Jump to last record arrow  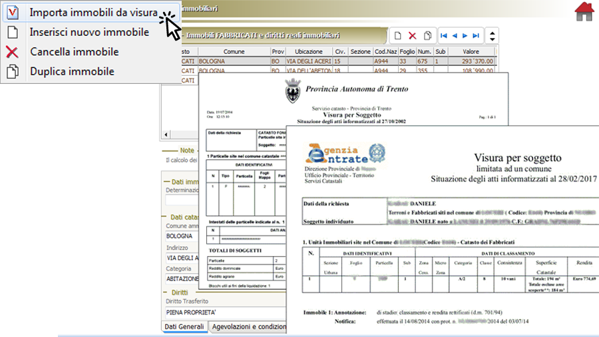pos(476,35)
